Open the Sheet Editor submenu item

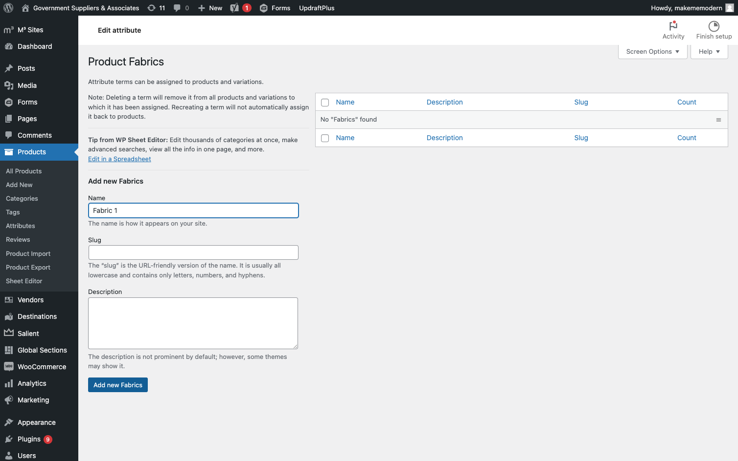point(24,281)
